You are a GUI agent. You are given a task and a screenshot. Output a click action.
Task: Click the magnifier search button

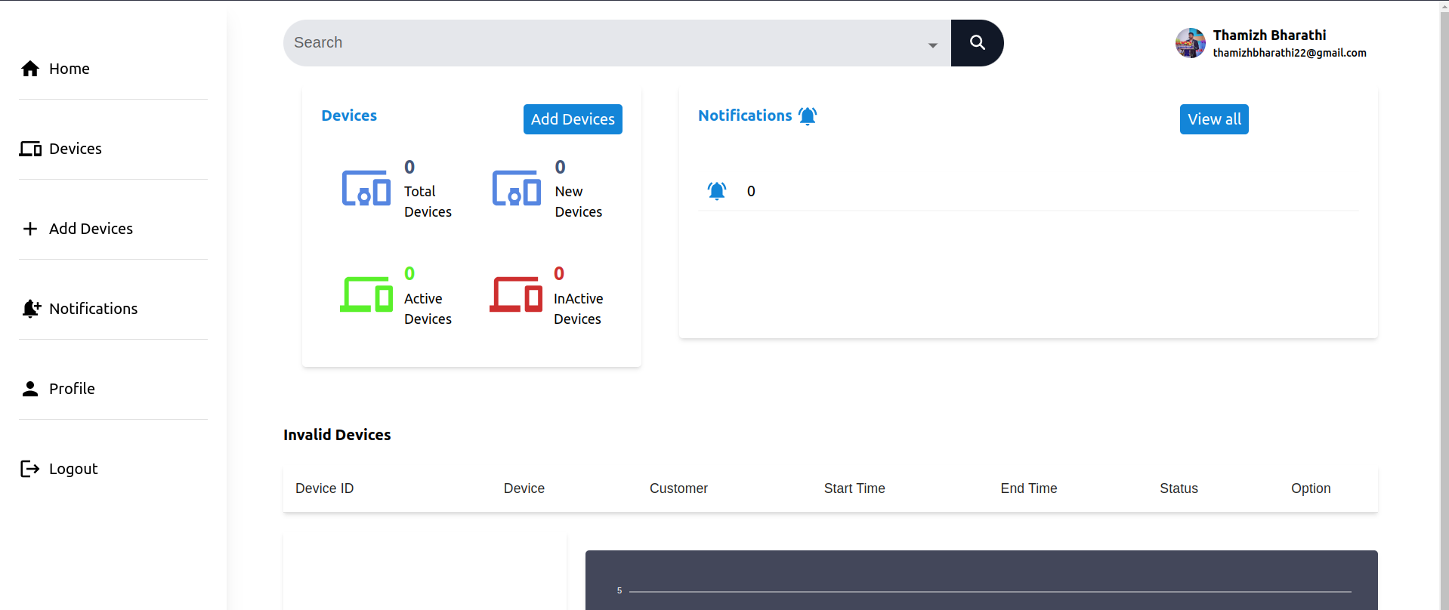[x=977, y=43]
